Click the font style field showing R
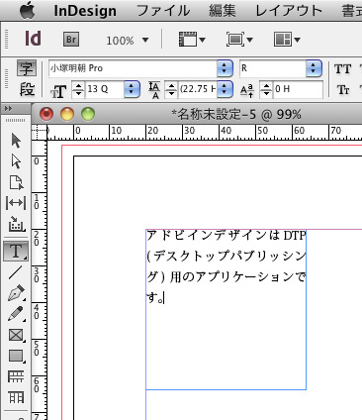362x420 pixels. (x=273, y=68)
